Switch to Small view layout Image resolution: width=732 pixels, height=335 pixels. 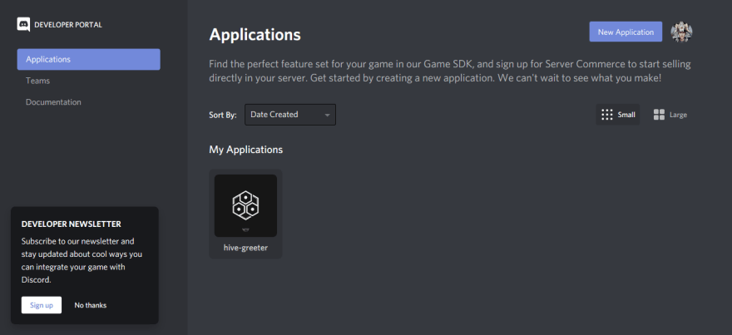coord(617,115)
